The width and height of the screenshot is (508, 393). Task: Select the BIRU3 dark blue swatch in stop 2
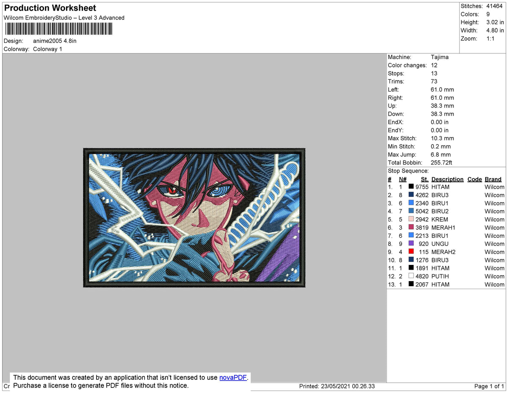[x=410, y=195]
